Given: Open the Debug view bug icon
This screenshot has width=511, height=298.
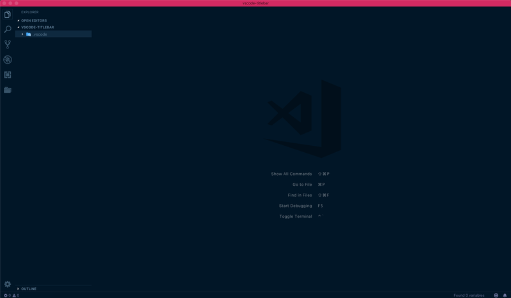Looking at the screenshot, I should pyautogui.click(x=8, y=59).
